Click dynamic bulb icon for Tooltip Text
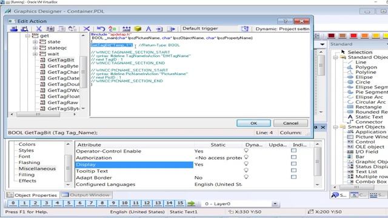Screen dimensions: 388x218 pyautogui.click(x=246, y=170)
